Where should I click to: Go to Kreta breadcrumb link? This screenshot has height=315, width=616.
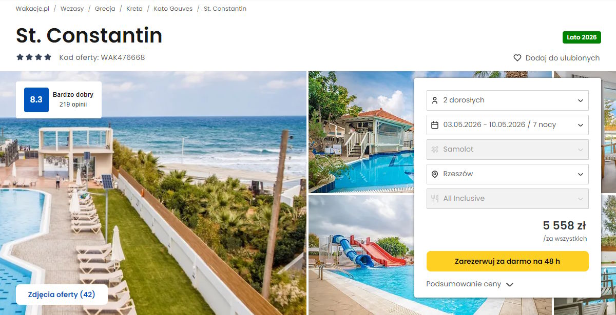pyautogui.click(x=134, y=9)
